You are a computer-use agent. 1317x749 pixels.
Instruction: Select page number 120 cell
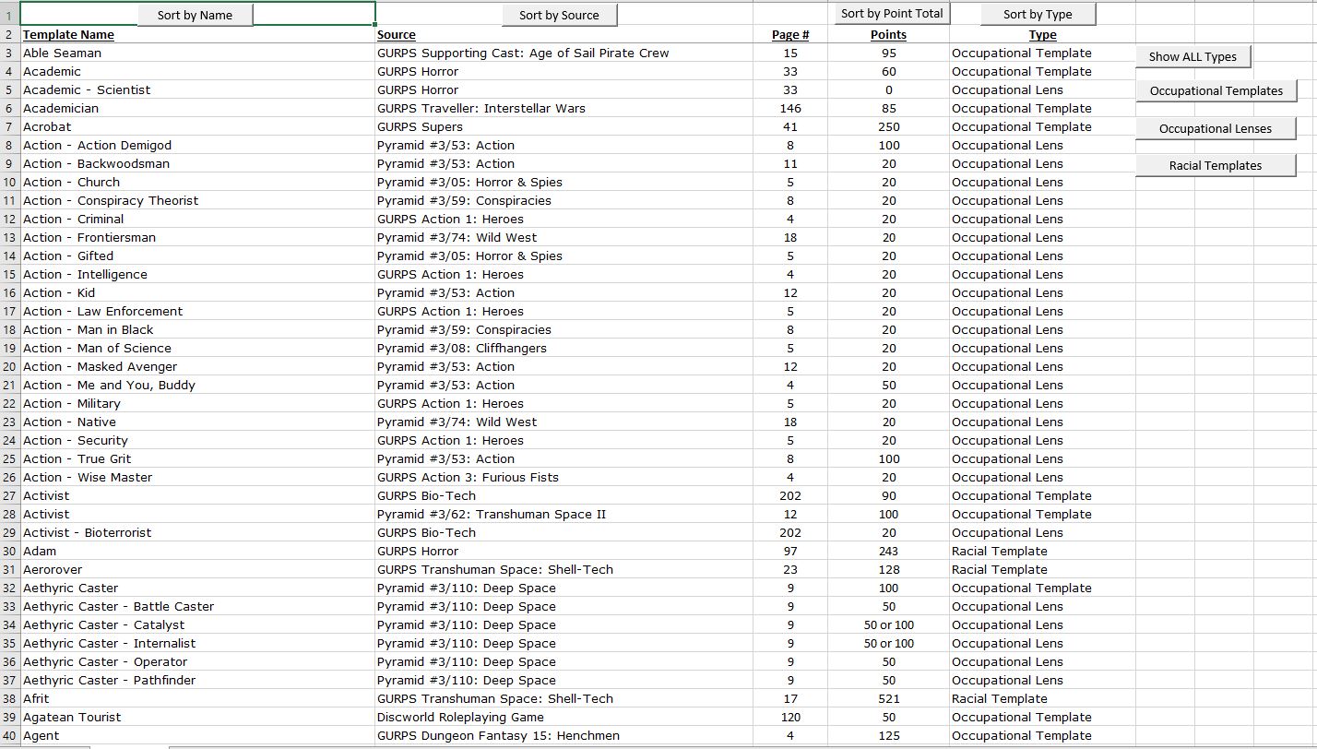[790, 717]
